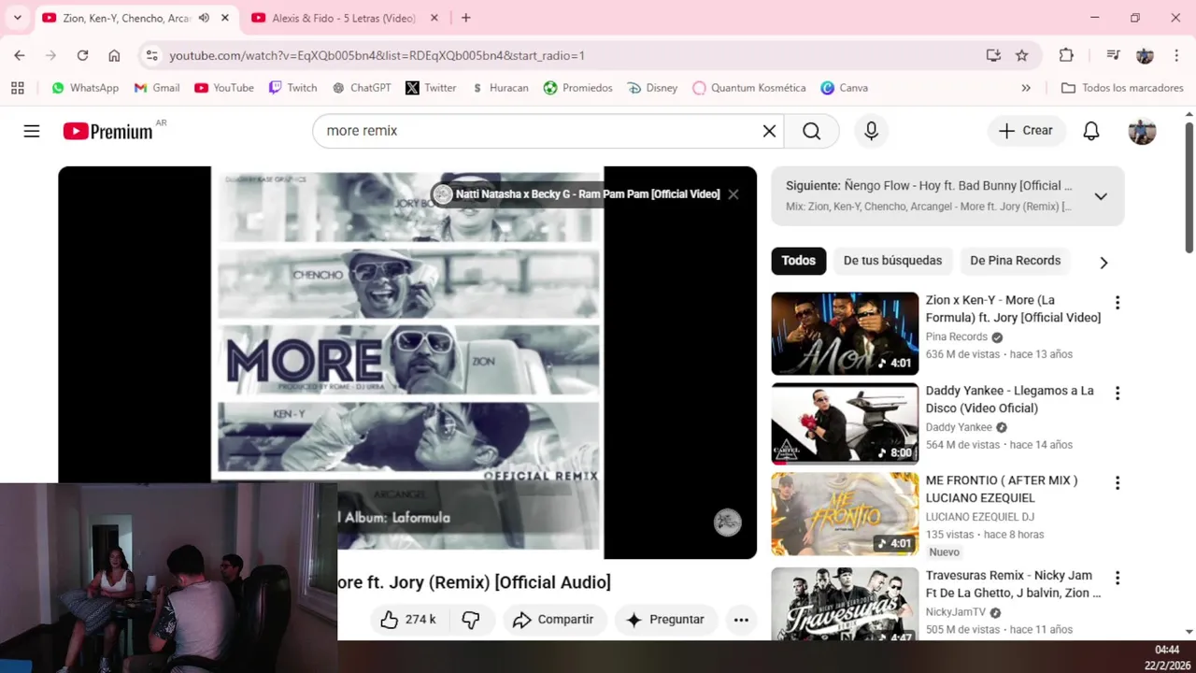
Task: Open more actions under the video
Action: pos(741,620)
